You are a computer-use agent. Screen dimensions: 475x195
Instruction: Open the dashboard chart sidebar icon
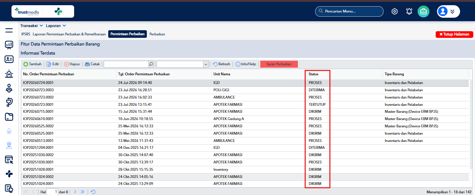point(9,45)
